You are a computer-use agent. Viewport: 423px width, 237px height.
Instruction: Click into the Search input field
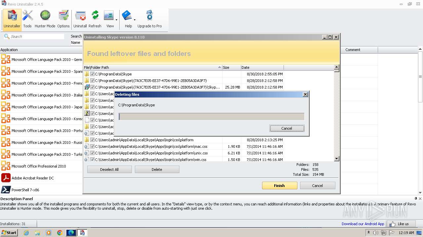click(37, 37)
